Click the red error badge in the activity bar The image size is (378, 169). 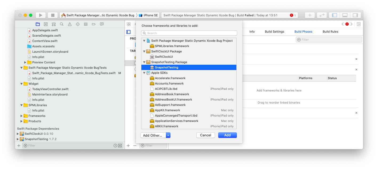tap(292, 15)
